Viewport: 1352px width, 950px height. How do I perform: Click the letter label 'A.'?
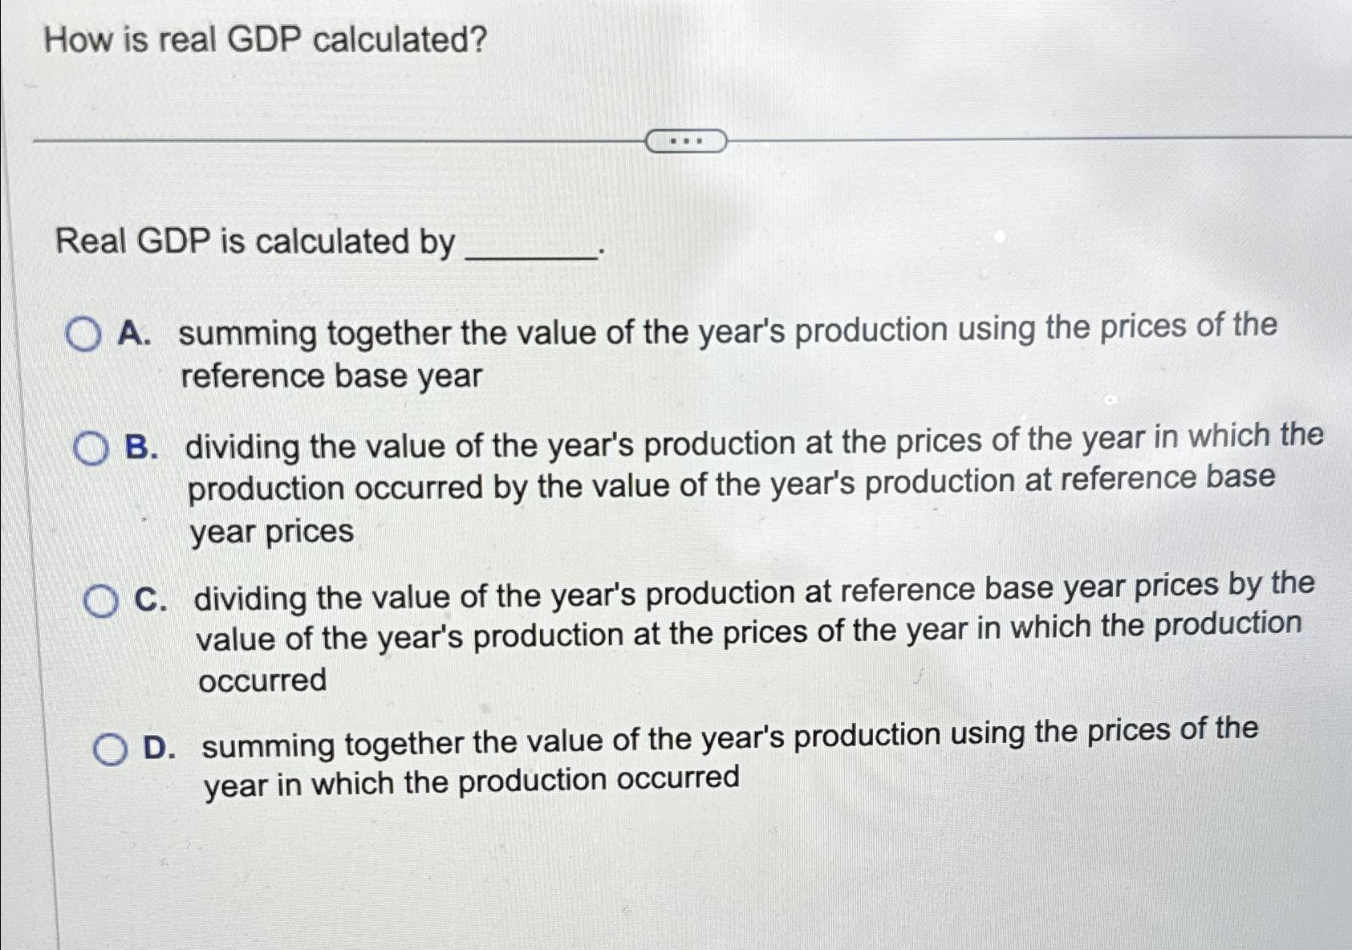pos(132,333)
